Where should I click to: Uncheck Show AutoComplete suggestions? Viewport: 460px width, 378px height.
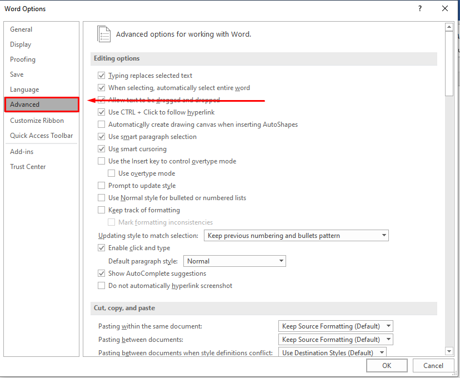[102, 273]
